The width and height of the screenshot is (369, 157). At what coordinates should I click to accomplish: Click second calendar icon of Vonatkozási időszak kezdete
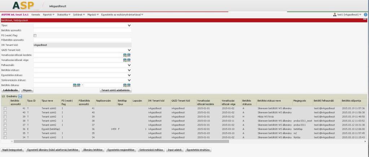click(x=129, y=55)
